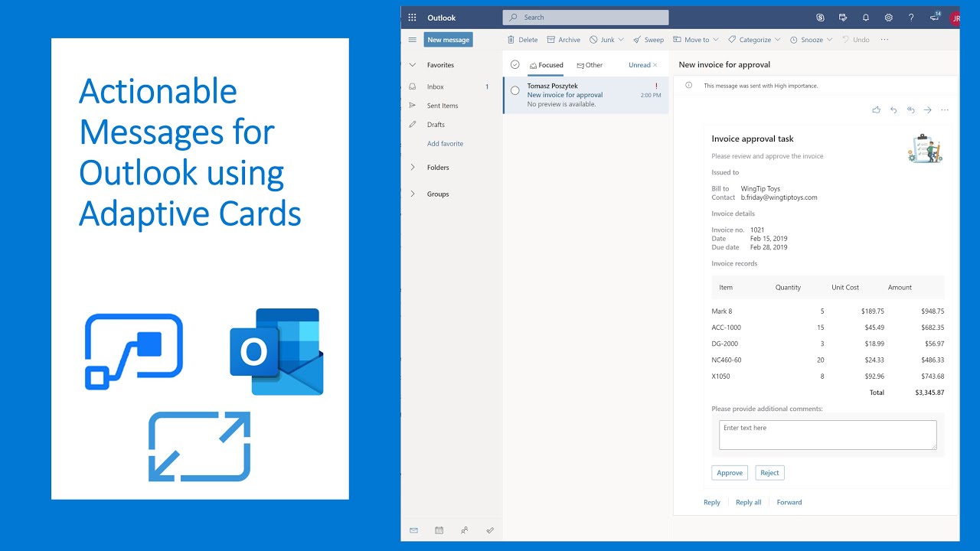
Task: Click the Forward link below the card
Action: pos(789,503)
